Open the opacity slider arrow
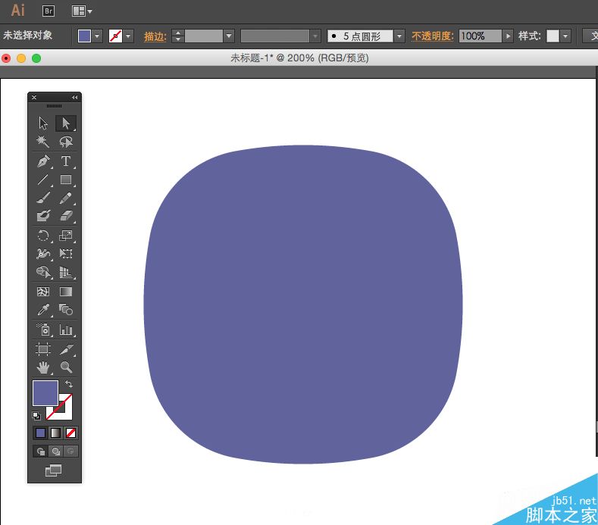The height and width of the screenshot is (525, 598). (x=508, y=36)
